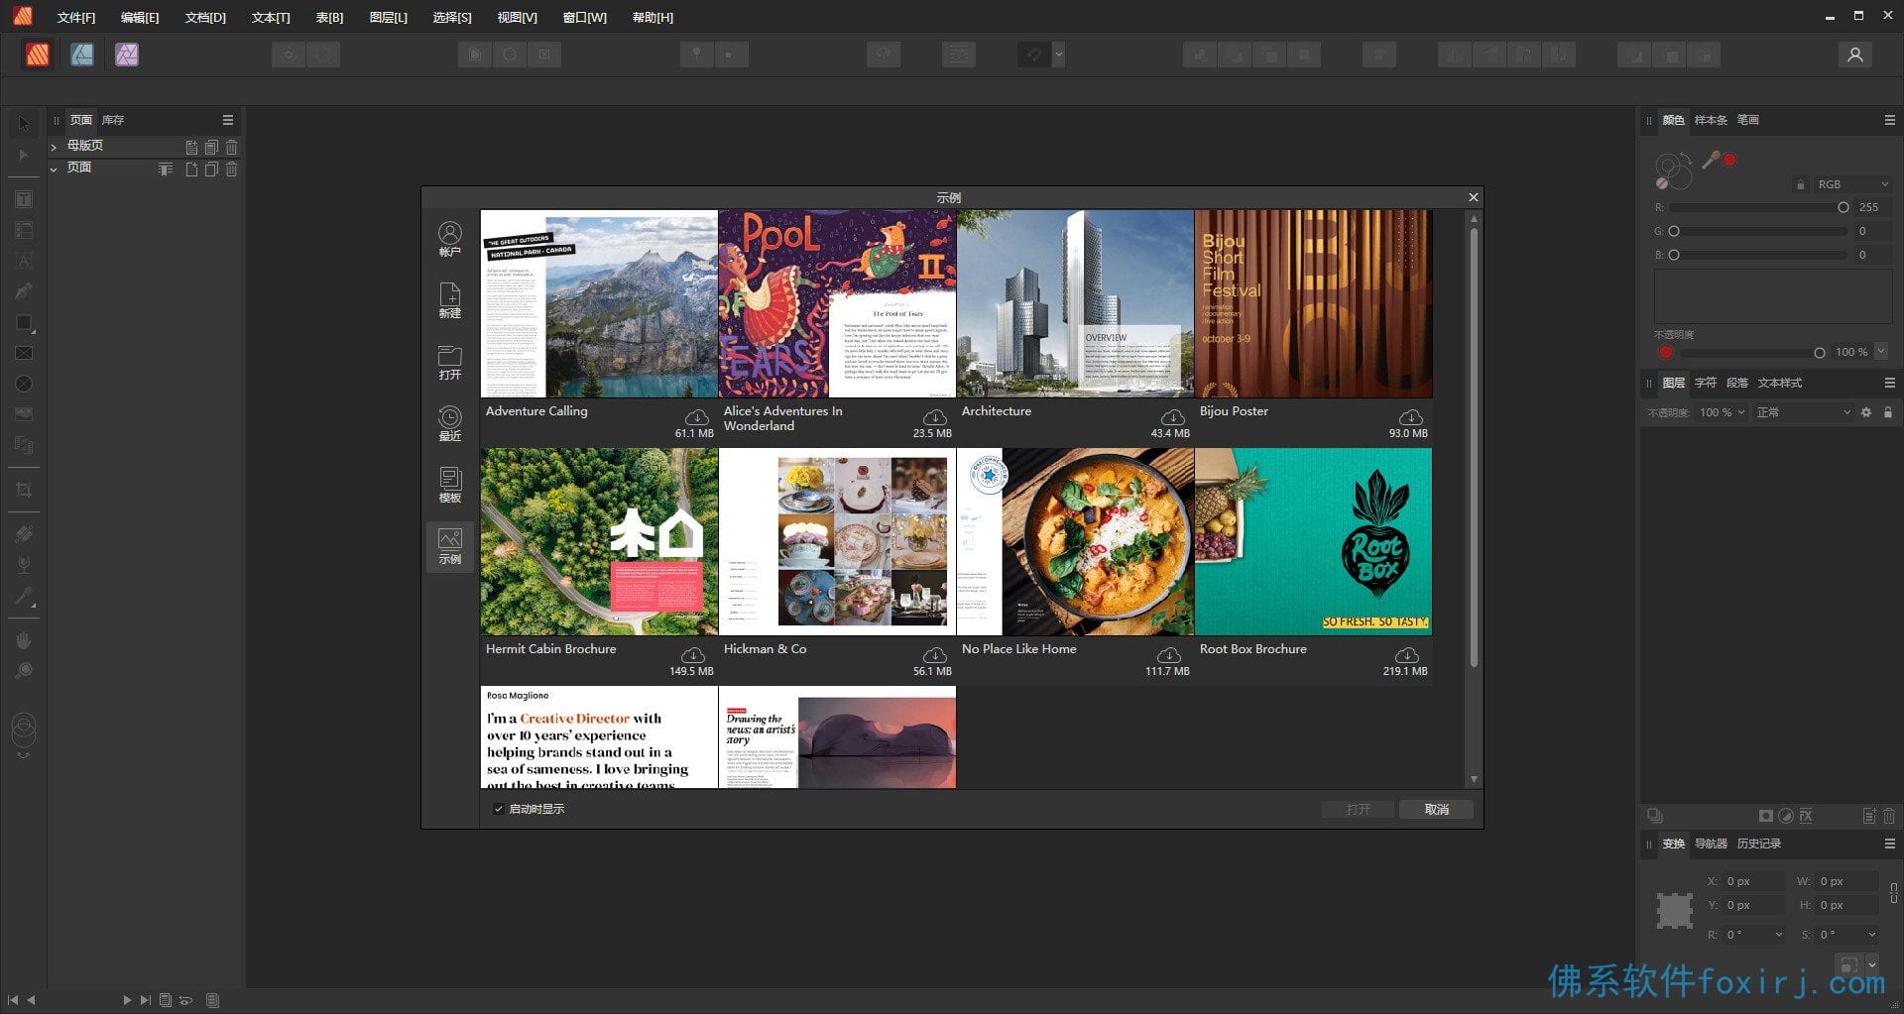Open the 文件[F] menu
Viewport: 1904px width, 1014px height.
coord(76,18)
